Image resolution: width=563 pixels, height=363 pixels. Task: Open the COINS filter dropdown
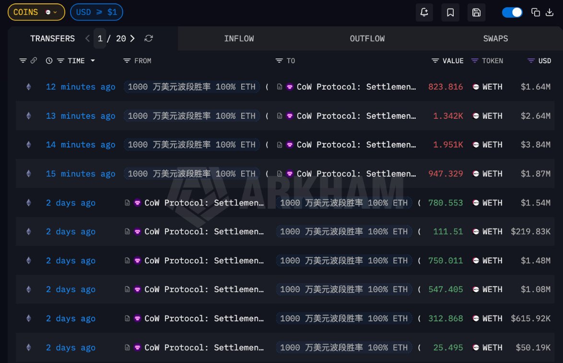36,12
